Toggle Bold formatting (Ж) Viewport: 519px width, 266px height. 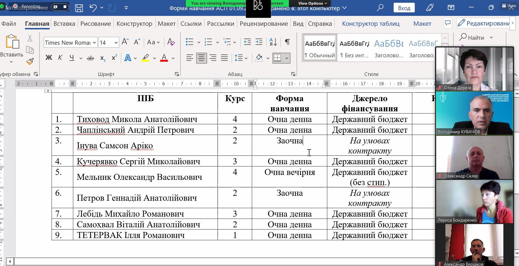(49, 58)
